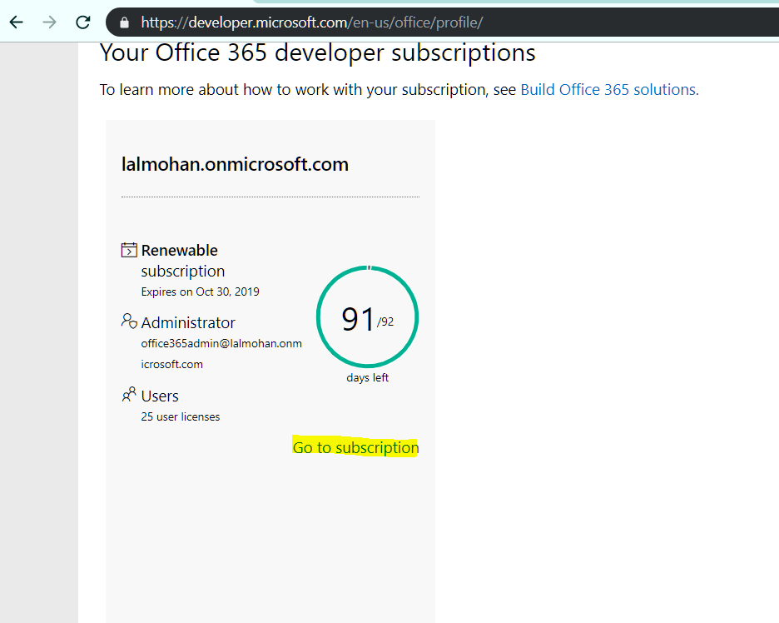Click the lalmohan.onmicrosoft.com domain heading
Viewport: 779px width, 623px height.
click(235, 164)
